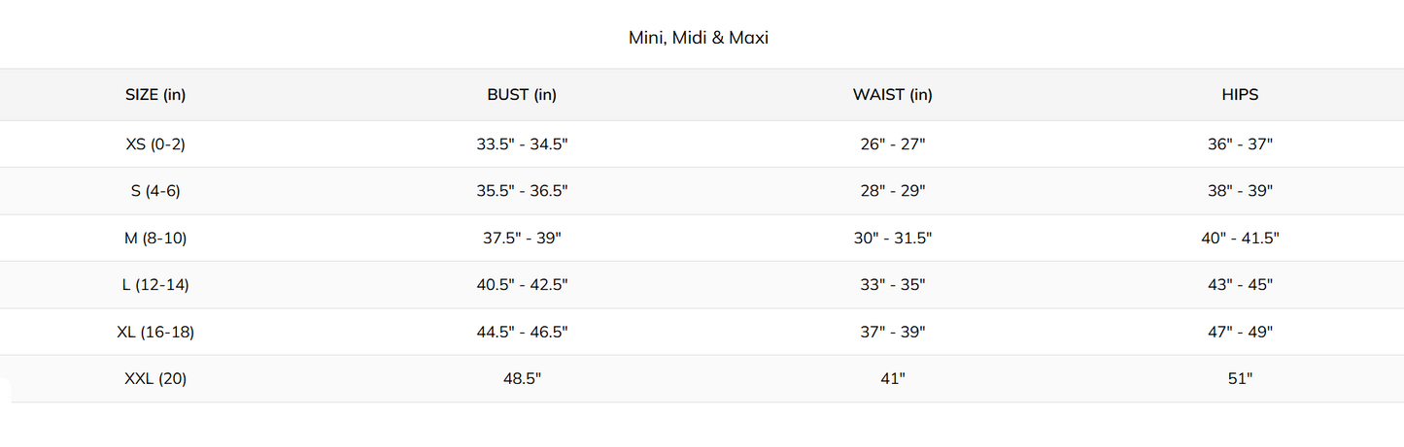Select the SIZE (in) column header
The width and height of the screenshot is (1404, 447).
click(x=155, y=95)
